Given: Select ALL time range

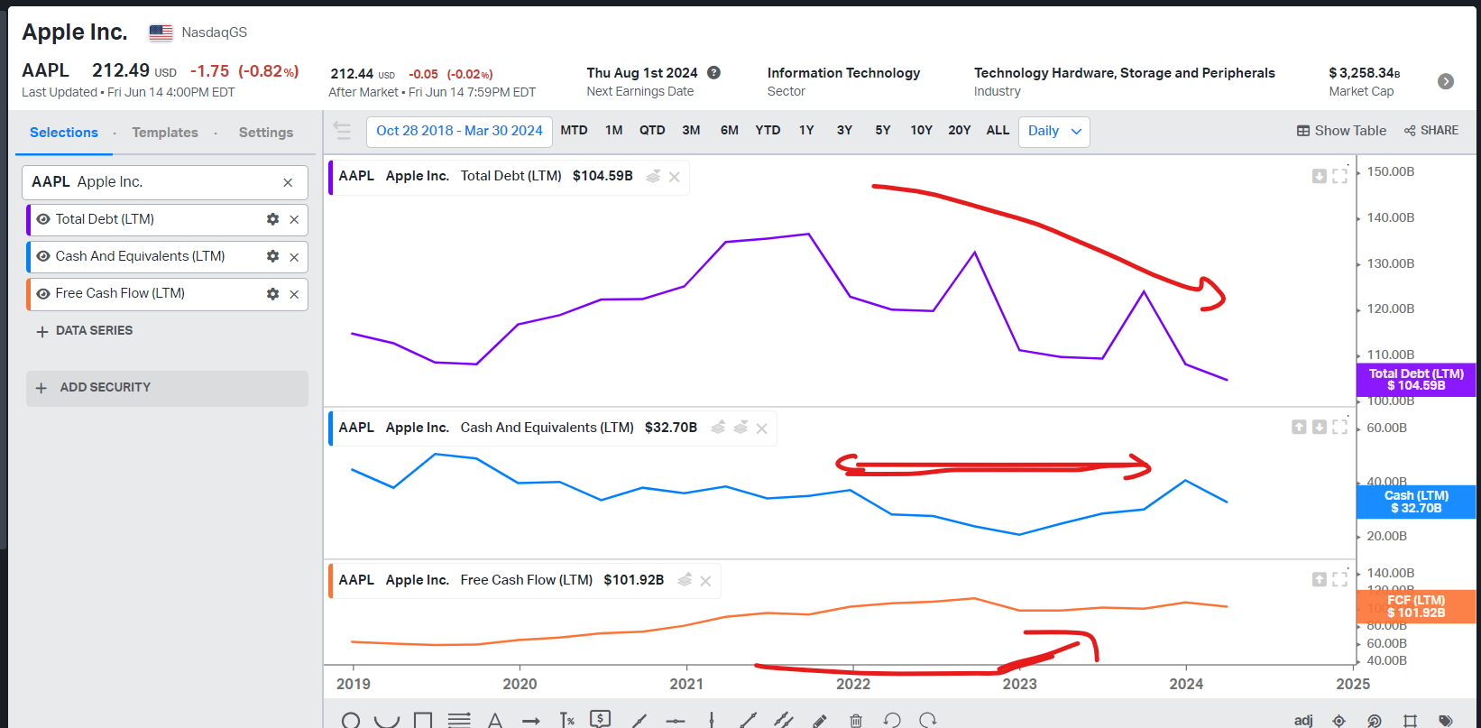Looking at the screenshot, I should click(x=998, y=131).
